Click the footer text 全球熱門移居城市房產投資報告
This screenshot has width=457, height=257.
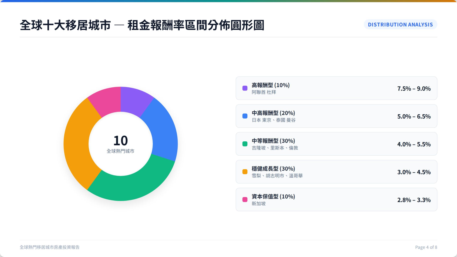(50, 247)
